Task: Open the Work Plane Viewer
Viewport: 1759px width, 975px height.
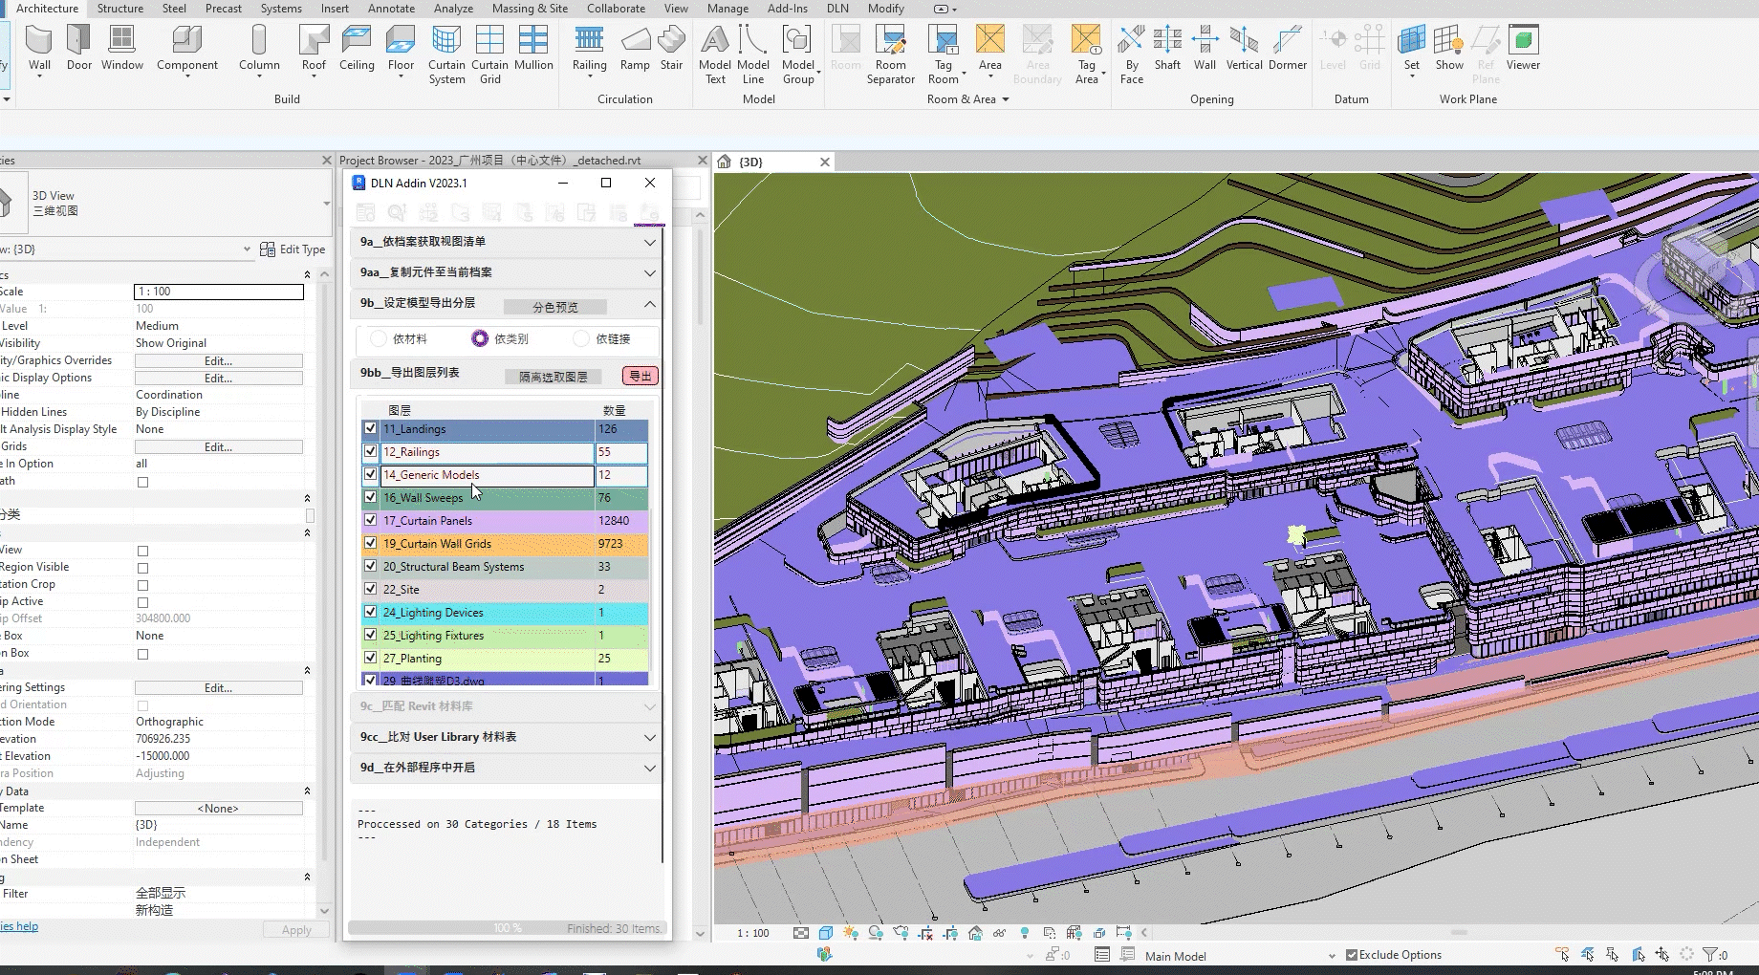Action: (1523, 48)
